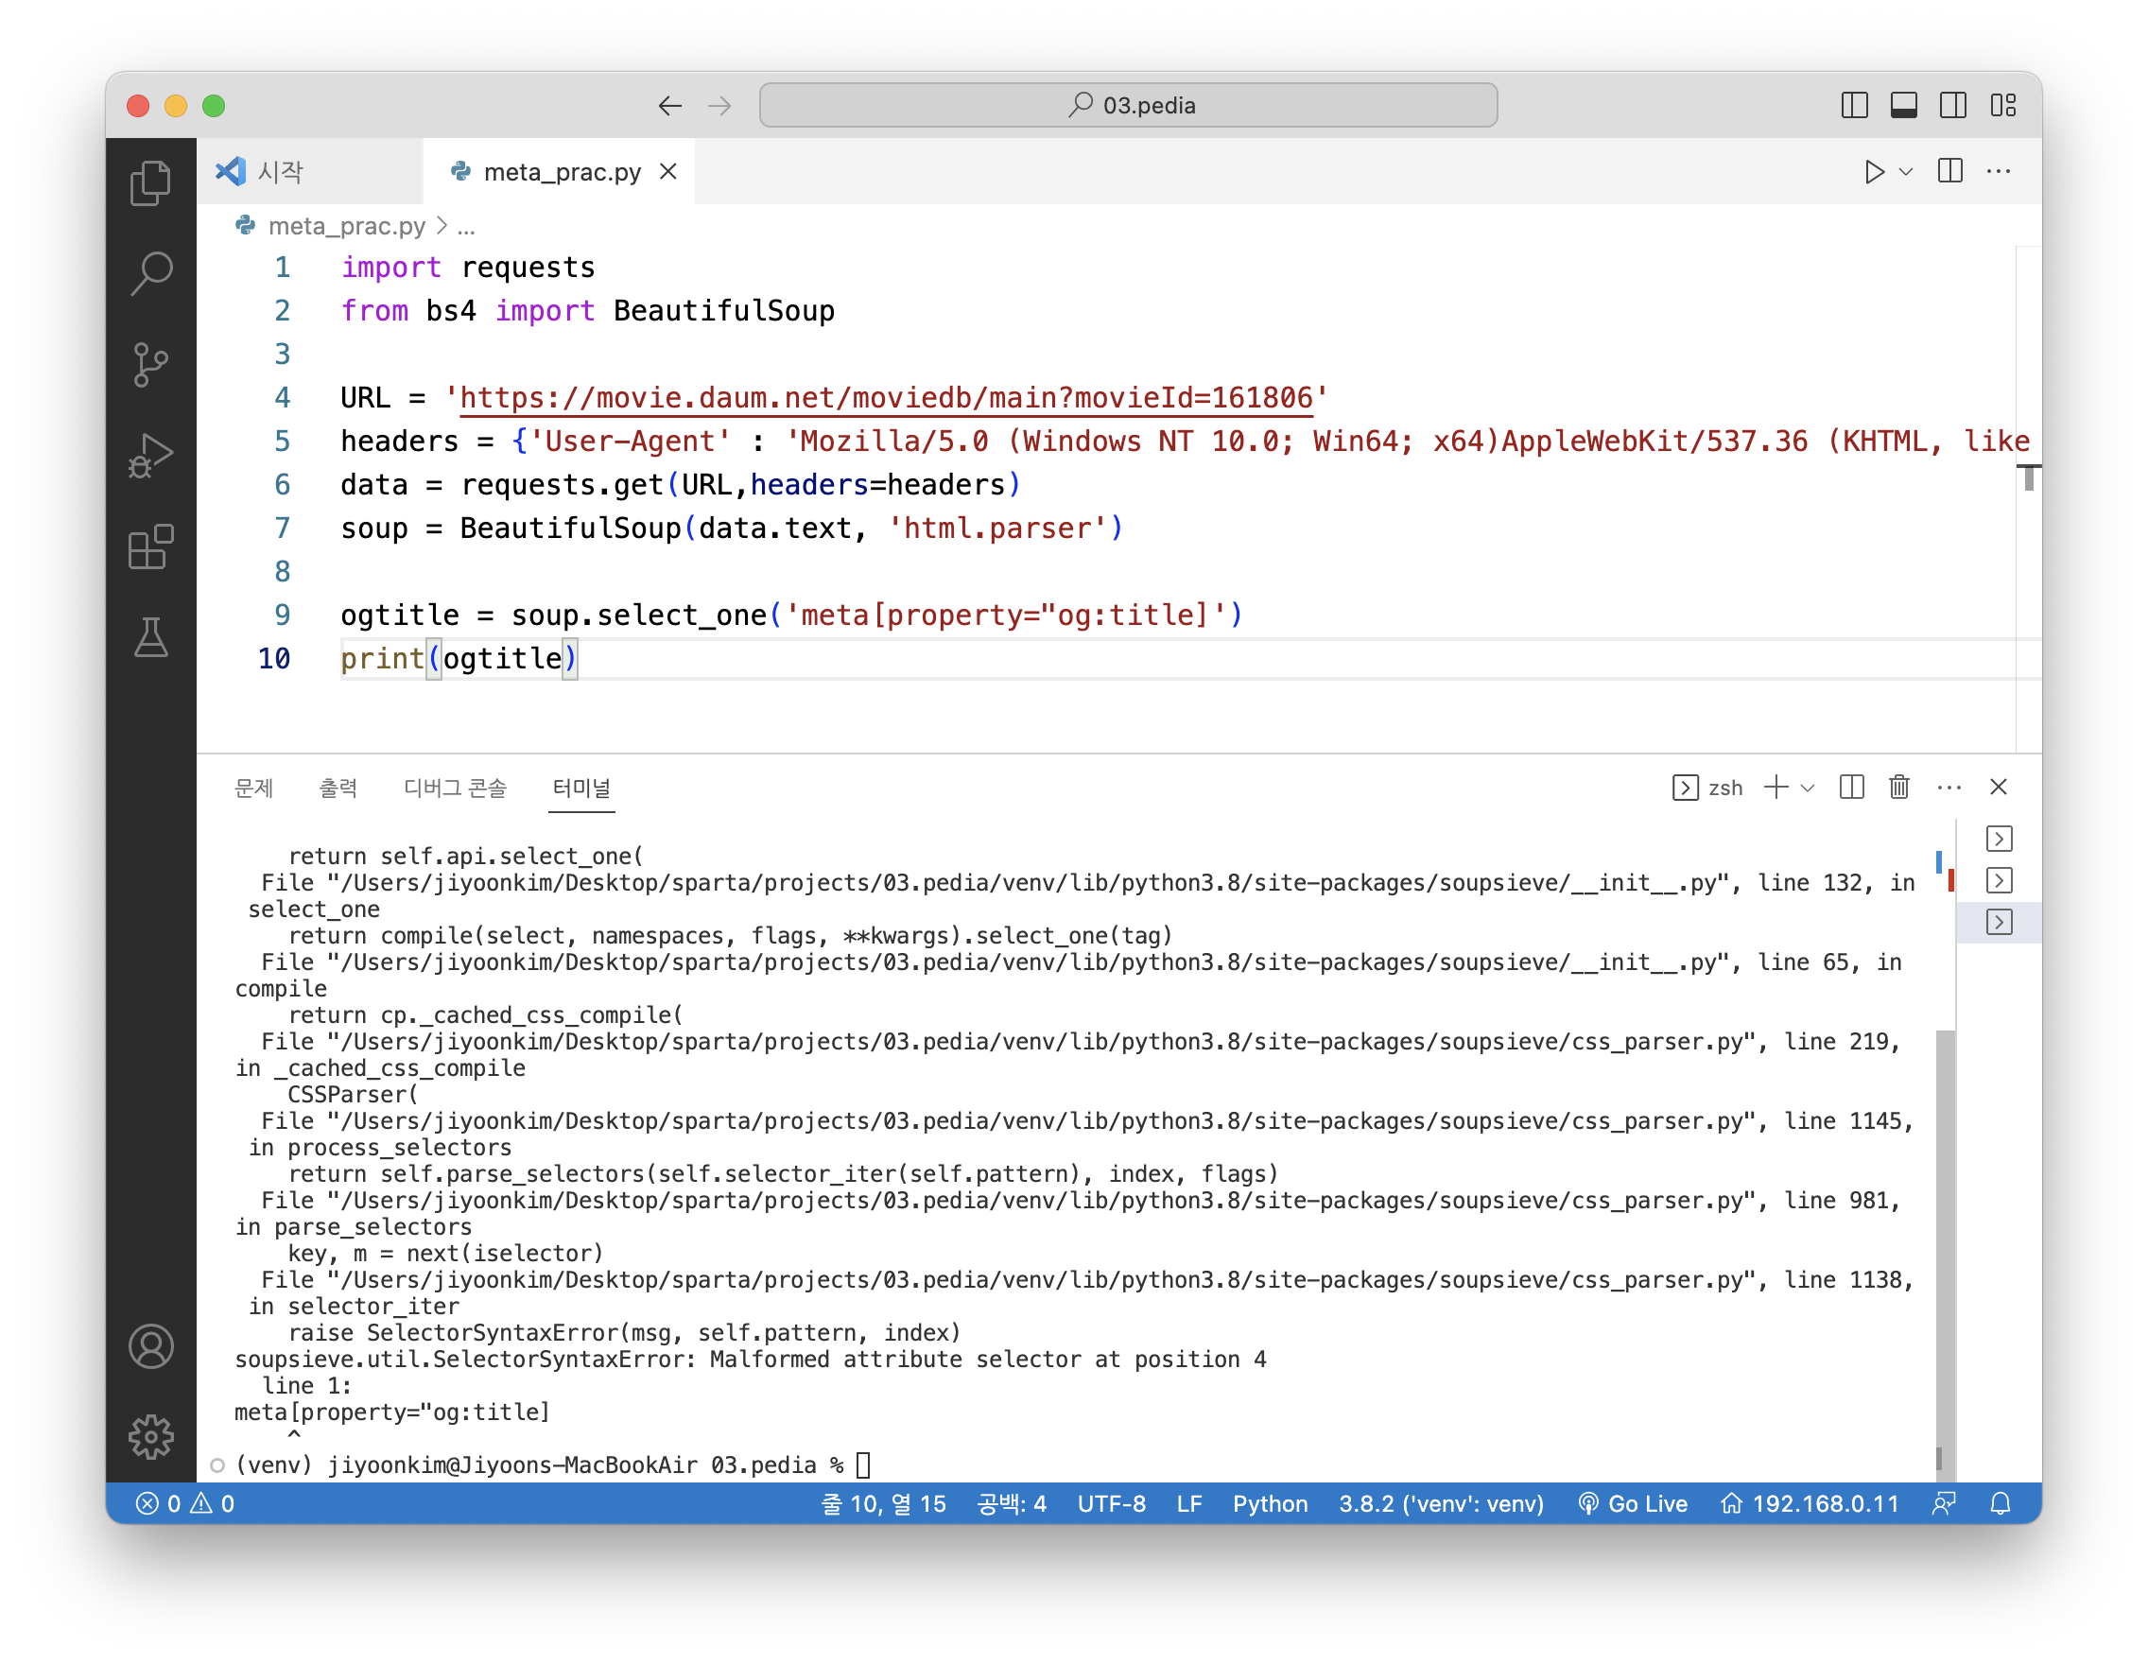Screen dimensions: 2148x1664
Task: Open the 문제 panel tab
Action: (253, 788)
